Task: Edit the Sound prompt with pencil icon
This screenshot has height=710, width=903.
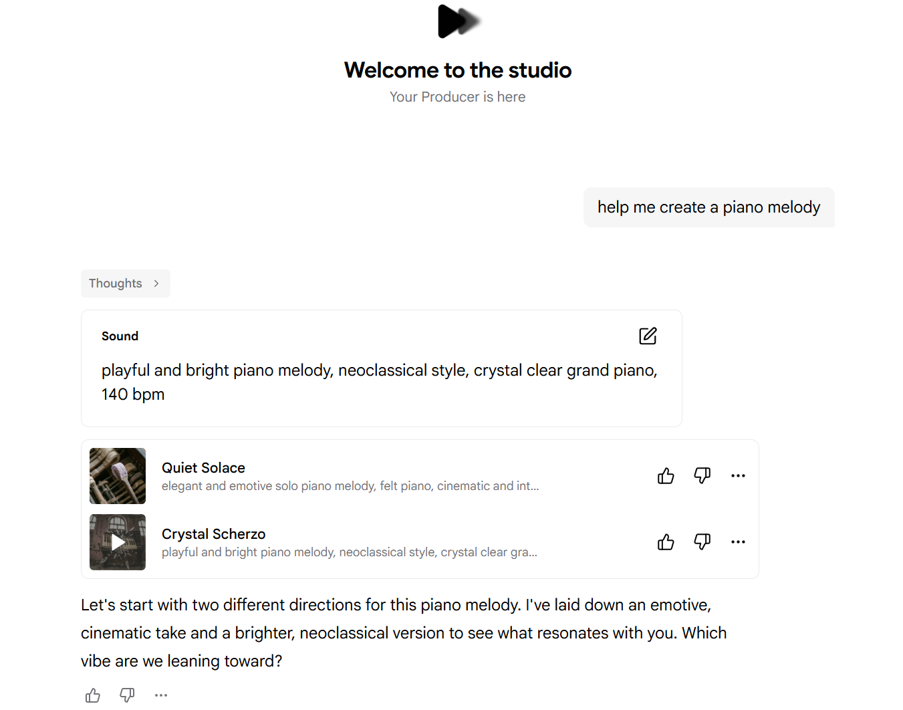Action: tap(648, 336)
